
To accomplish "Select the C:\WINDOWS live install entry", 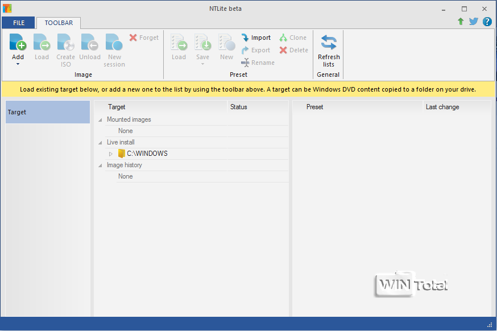I will click(147, 154).
